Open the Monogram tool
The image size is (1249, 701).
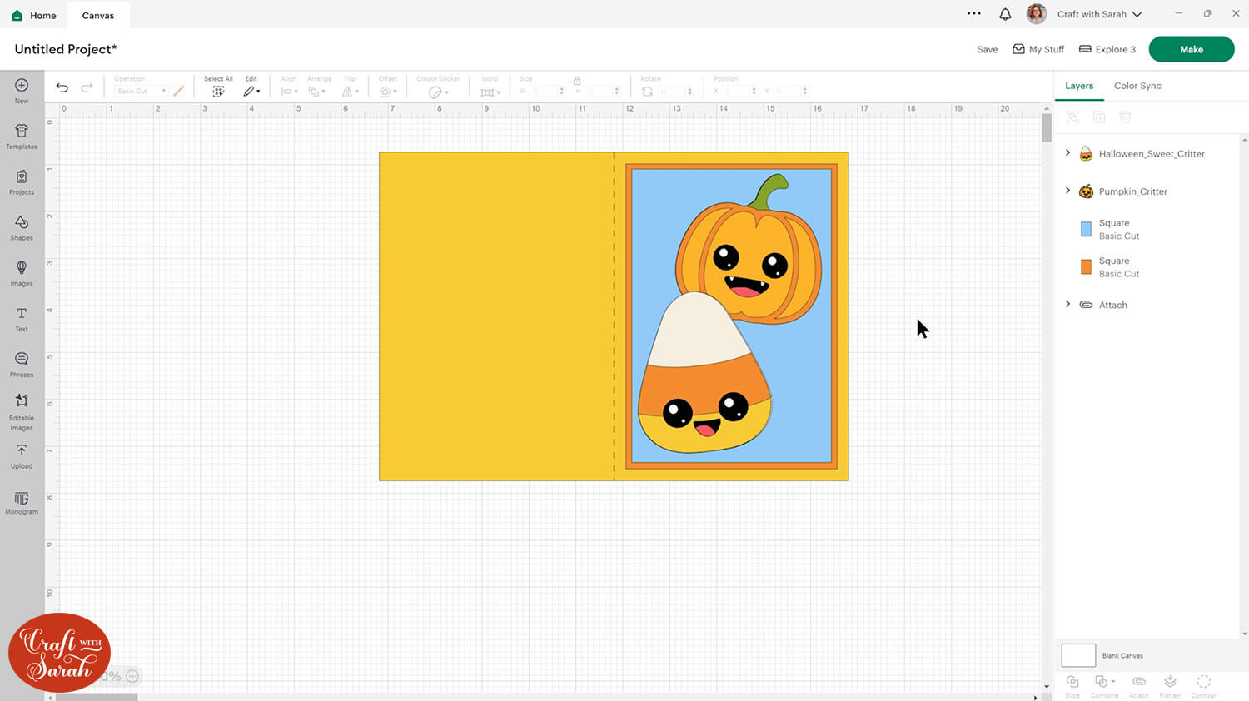[22, 502]
